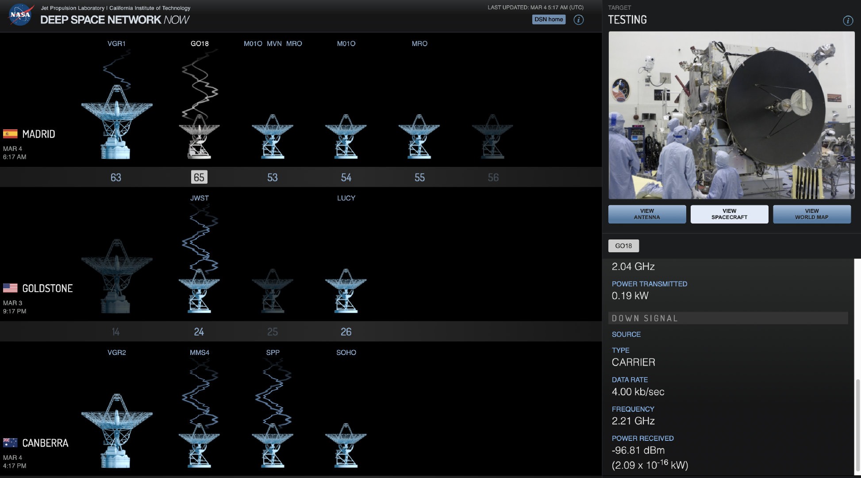Image resolution: width=861 pixels, height=478 pixels.
Task: Select Madrid antenna dish 55
Action: coord(419,136)
